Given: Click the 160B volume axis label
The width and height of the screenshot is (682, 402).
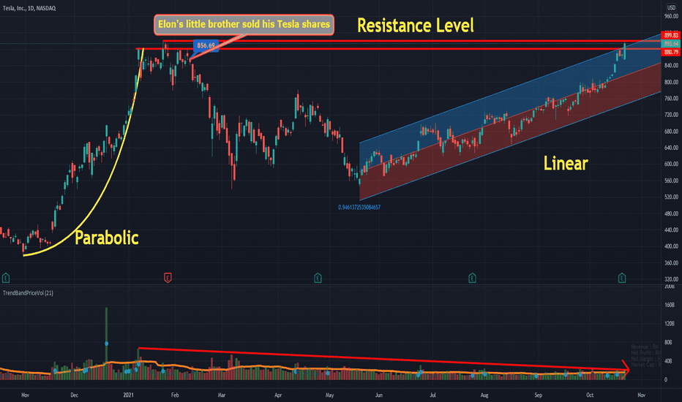Looking at the screenshot, I should pos(669,305).
